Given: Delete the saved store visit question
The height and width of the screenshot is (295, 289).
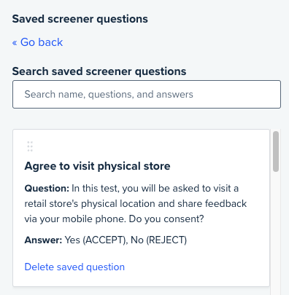Looking at the screenshot, I should (74, 267).
